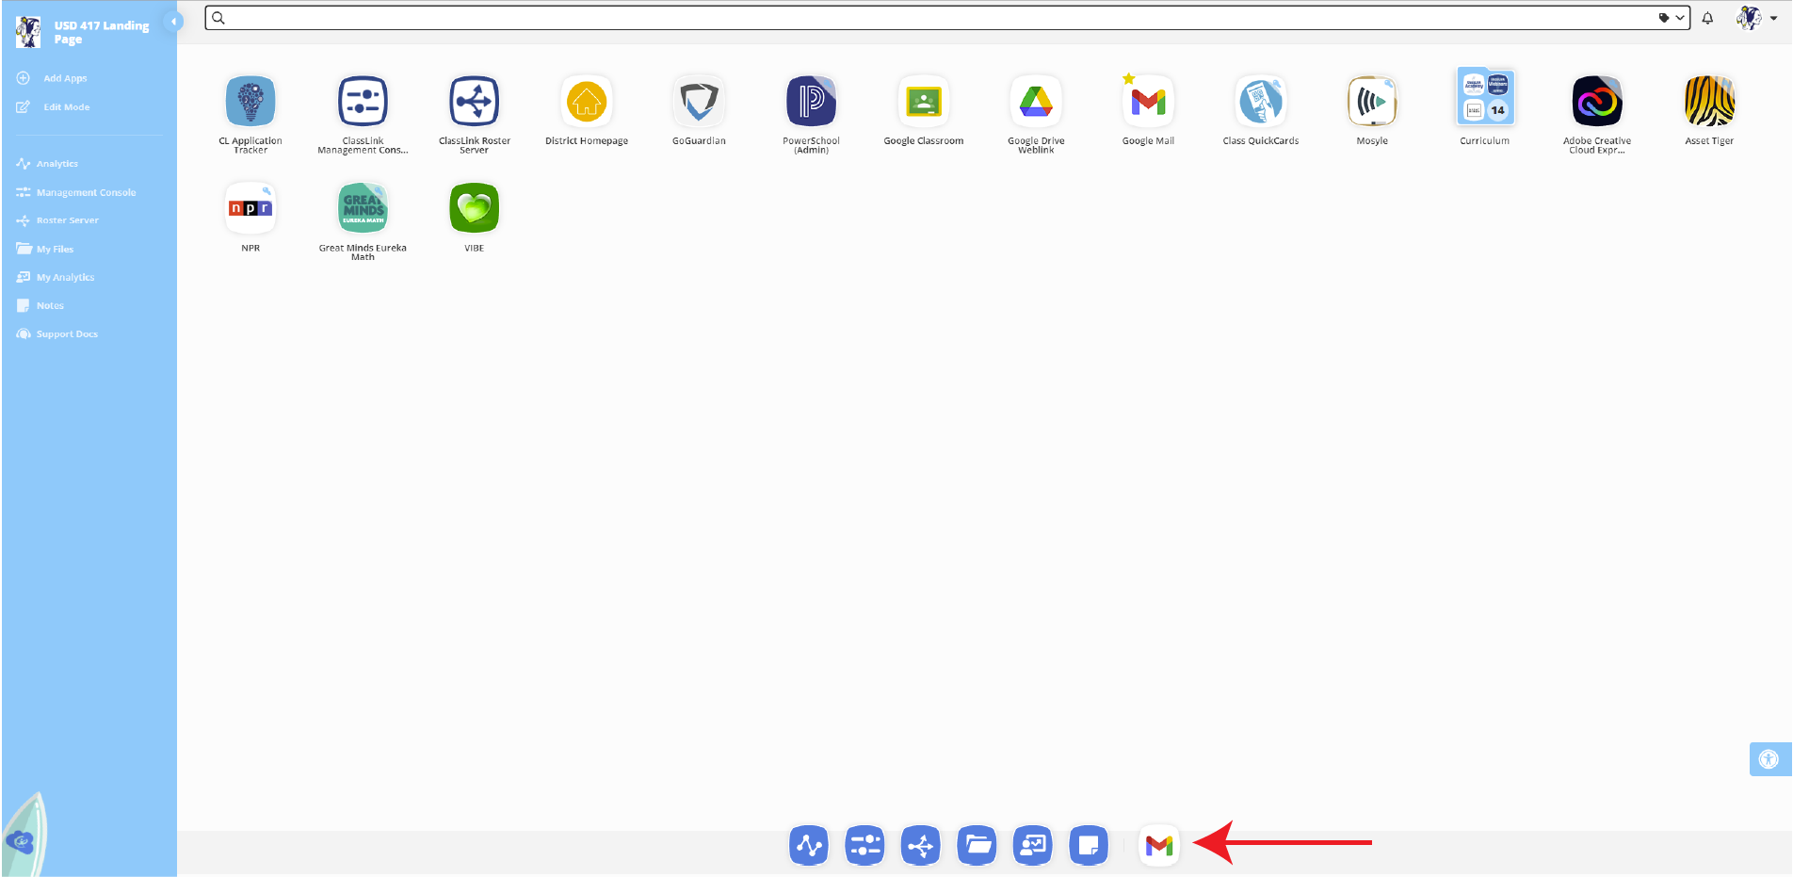Screen dimensions: 1793x877
Task: Open the CL Application Tracker app
Action: 250,102
